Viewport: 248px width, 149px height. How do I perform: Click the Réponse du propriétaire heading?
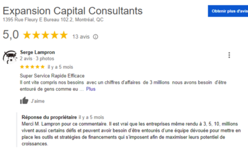49,117
